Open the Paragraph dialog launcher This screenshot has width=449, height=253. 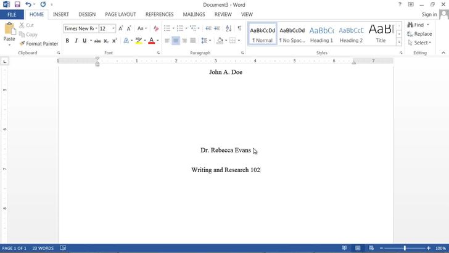(242, 52)
